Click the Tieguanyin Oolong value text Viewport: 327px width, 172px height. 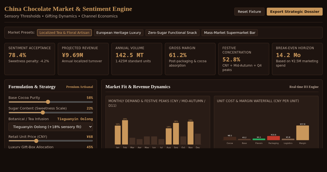tap(75, 119)
